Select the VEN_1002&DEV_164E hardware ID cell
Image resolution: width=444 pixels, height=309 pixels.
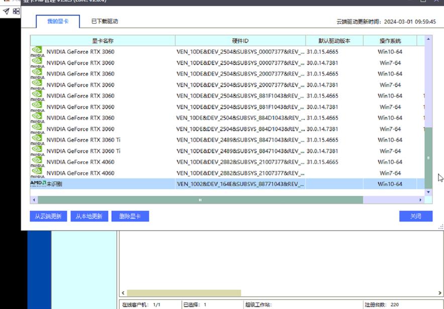point(241,184)
